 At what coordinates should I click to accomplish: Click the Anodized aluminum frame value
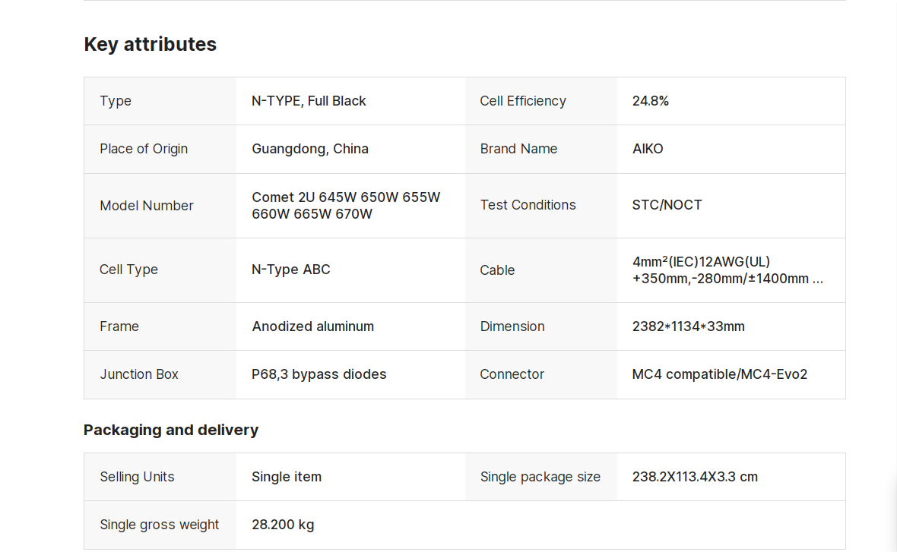(312, 326)
